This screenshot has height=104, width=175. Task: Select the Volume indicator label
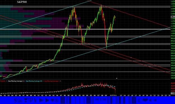[3, 81]
